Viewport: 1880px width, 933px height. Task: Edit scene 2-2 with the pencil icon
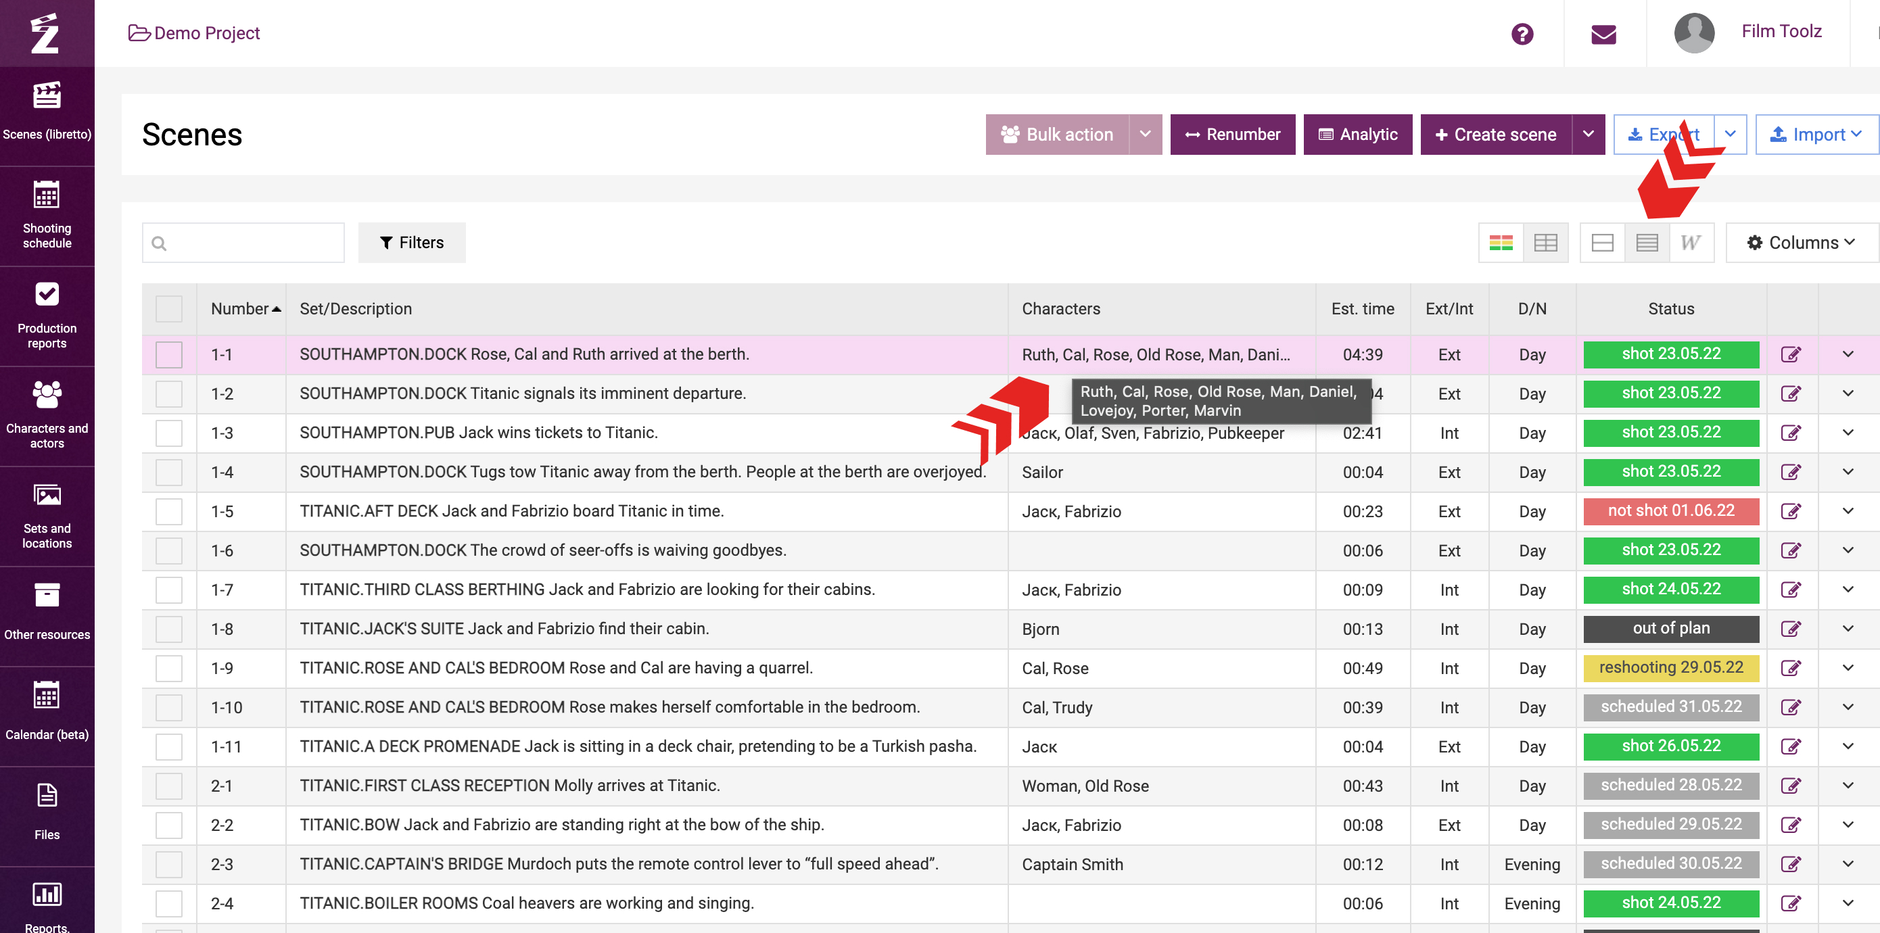pos(1791,825)
